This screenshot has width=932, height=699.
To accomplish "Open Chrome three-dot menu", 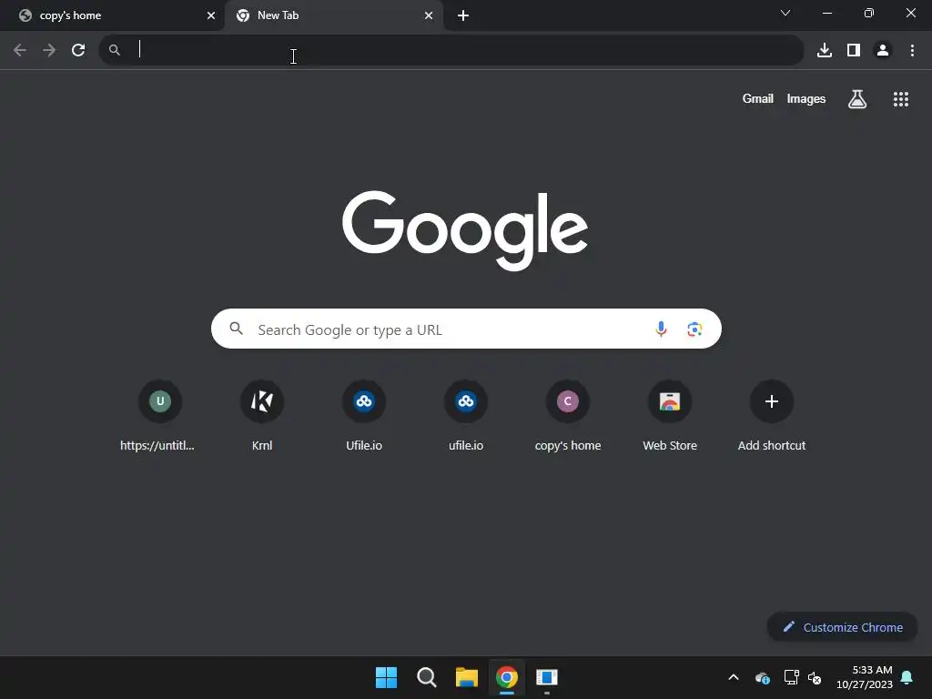I will click(912, 50).
